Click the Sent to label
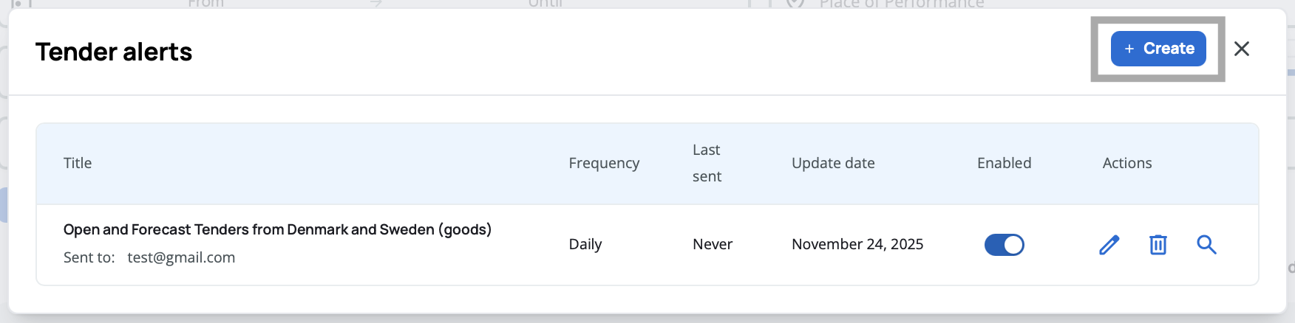 (x=89, y=257)
